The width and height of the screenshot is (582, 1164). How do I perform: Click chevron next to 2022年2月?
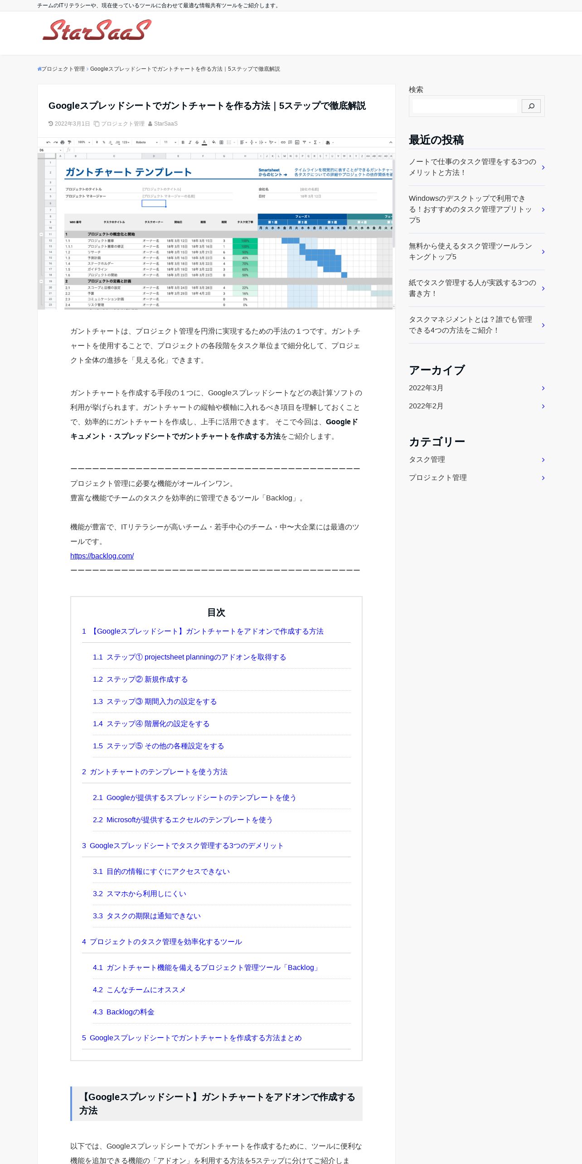pyautogui.click(x=543, y=406)
